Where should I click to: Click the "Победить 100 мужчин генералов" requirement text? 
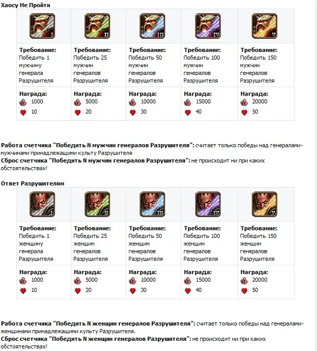202,65
